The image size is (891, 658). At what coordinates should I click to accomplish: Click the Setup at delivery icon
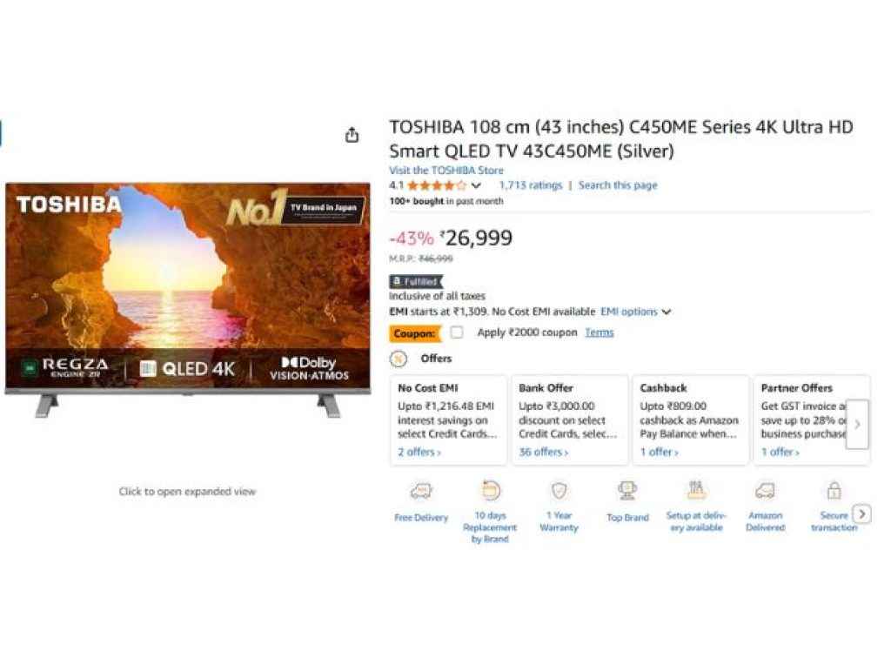[x=696, y=491]
